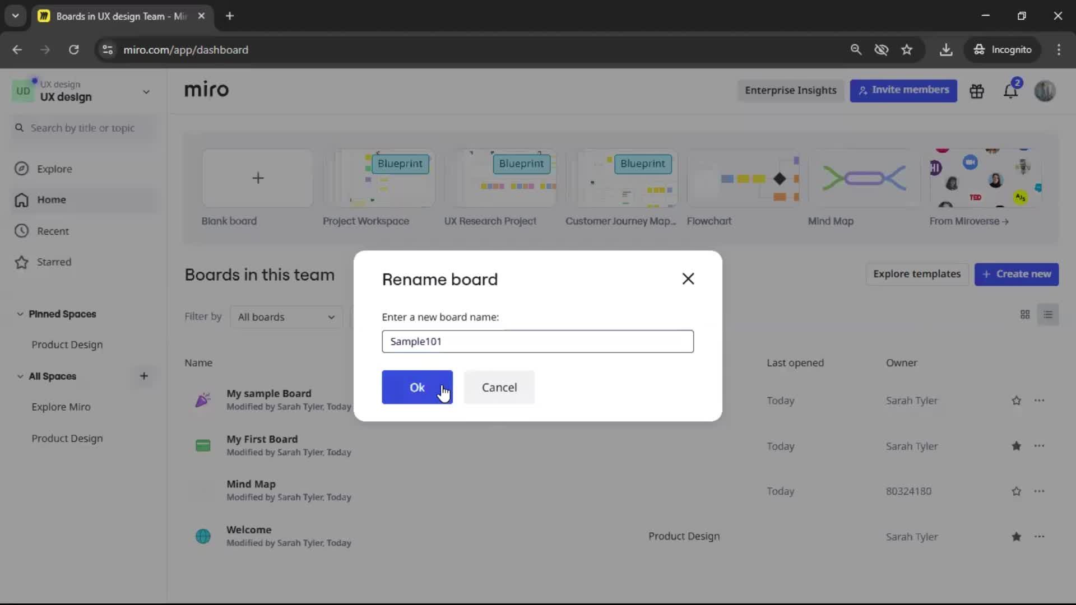Click the miro logo
1076x605 pixels.
click(x=206, y=90)
